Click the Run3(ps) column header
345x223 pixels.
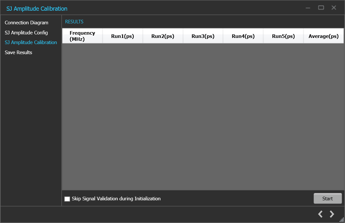tap(203, 36)
